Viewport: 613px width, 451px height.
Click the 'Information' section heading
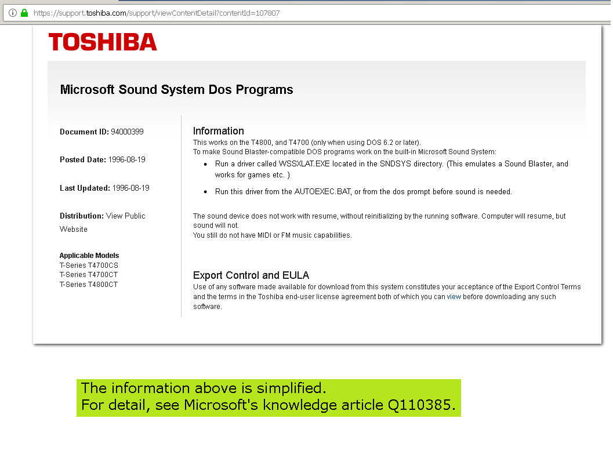(218, 131)
